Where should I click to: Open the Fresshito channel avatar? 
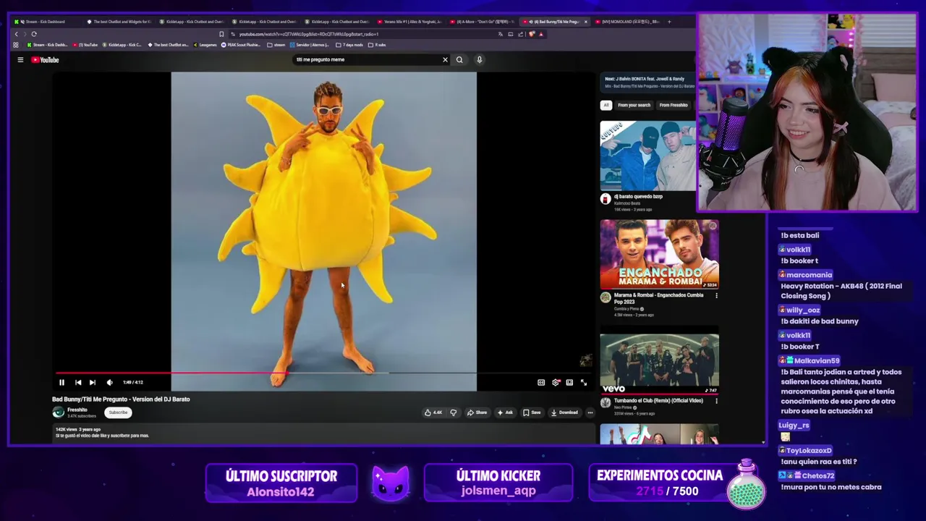coord(59,412)
